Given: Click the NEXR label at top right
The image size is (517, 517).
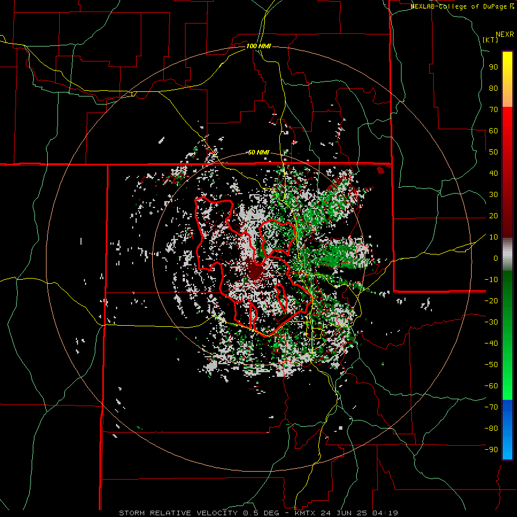Looking at the screenshot, I should [505, 34].
